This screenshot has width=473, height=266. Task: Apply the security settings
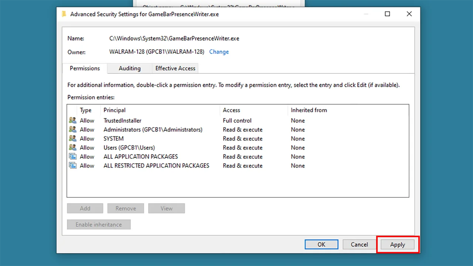398,245
